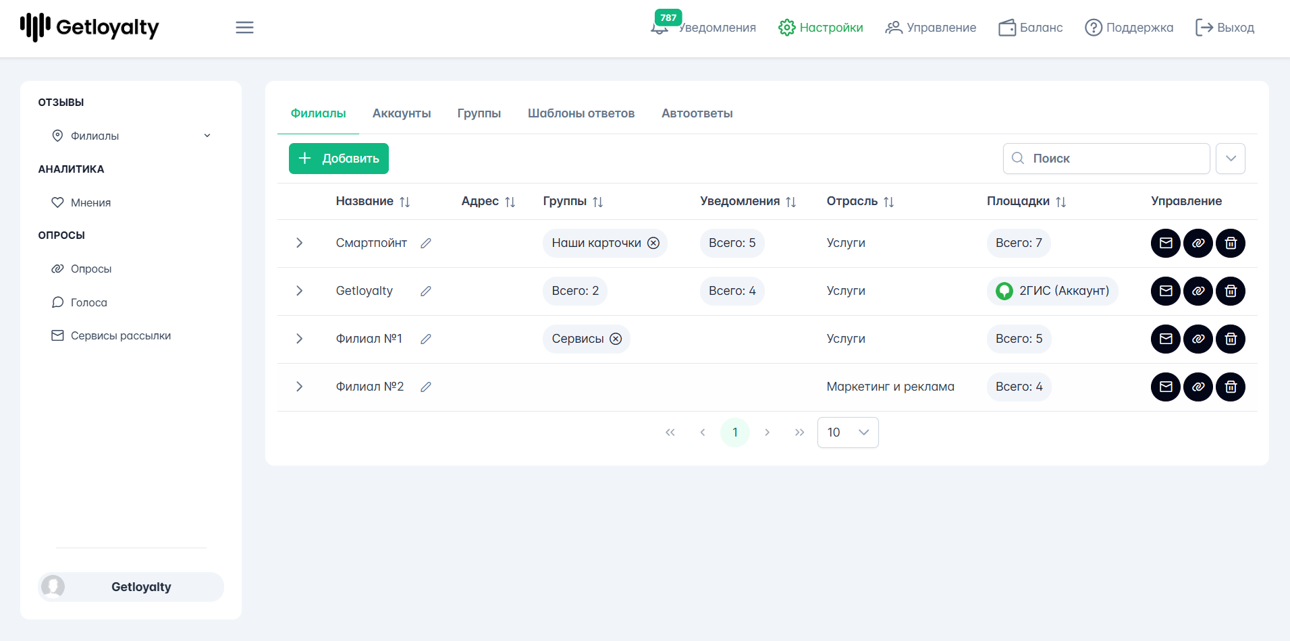This screenshot has width=1290, height=641.
Task: Sort table by Адрес column
Action: pos(510,202)
